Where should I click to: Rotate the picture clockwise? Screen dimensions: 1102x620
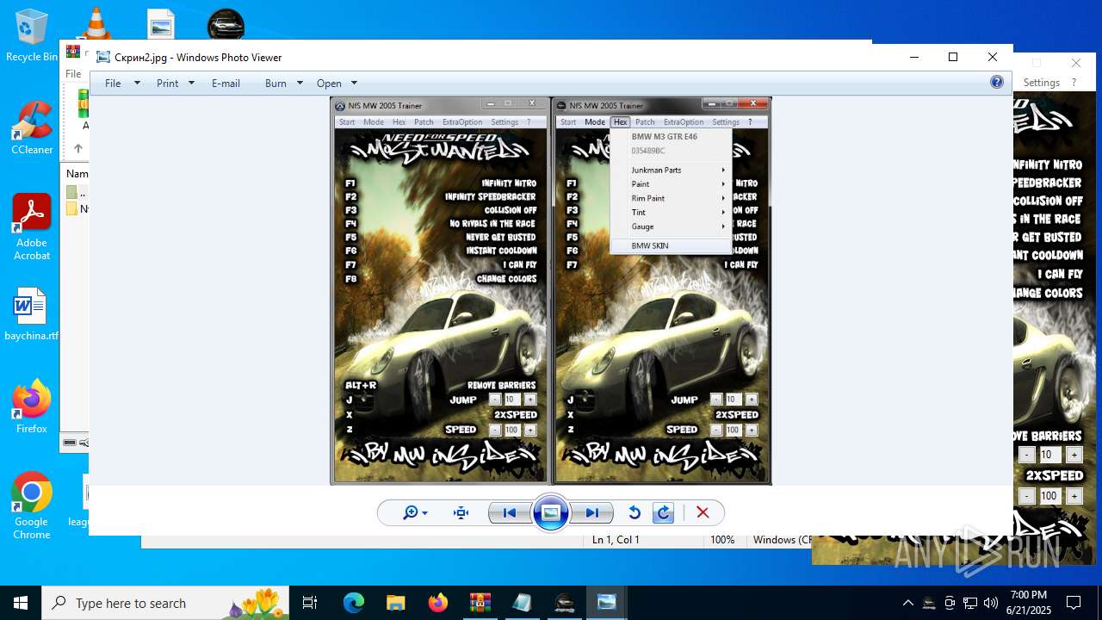664,512
